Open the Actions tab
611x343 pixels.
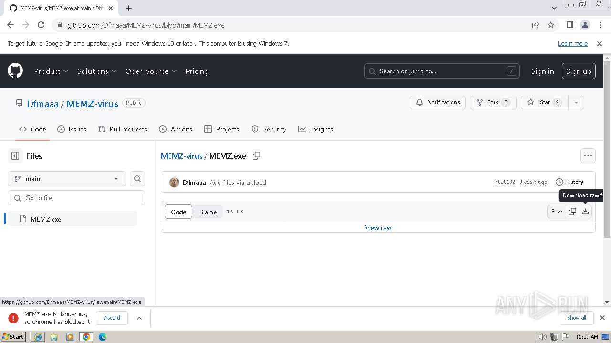[x=176, y=129]
